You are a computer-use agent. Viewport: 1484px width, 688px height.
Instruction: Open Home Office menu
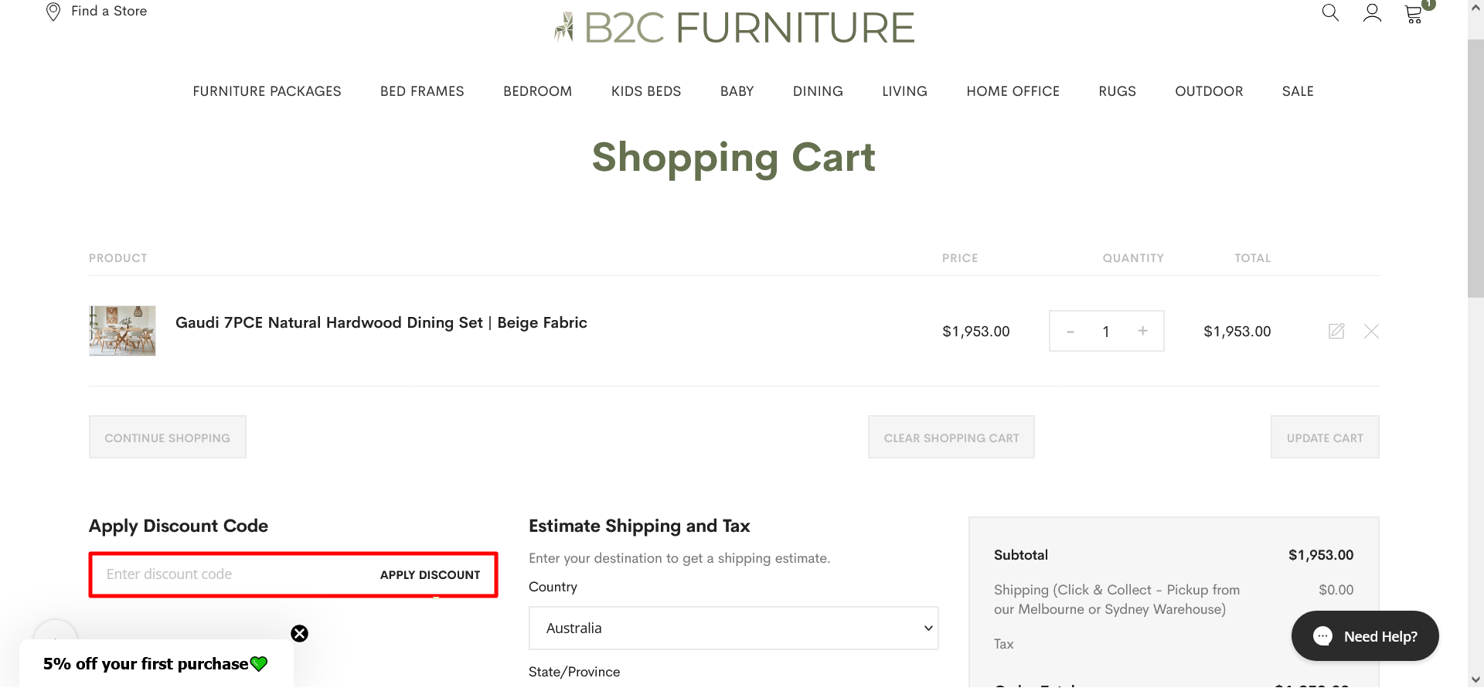[1013, 91]
